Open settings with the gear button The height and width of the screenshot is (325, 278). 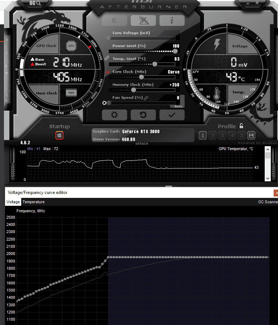click(x=115, y=115)
